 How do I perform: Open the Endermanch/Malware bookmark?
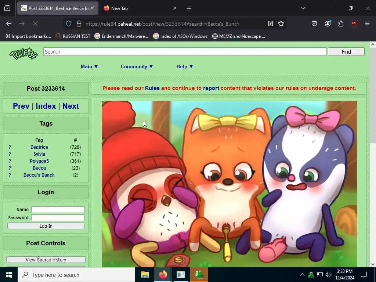pyautogui.click(x=121, y=36)
